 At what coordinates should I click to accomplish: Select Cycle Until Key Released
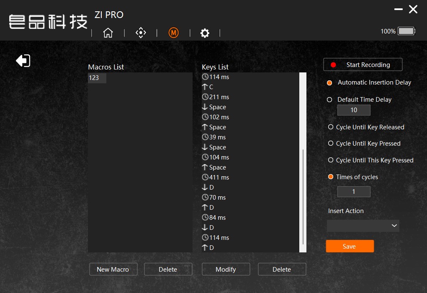(331, 127)
